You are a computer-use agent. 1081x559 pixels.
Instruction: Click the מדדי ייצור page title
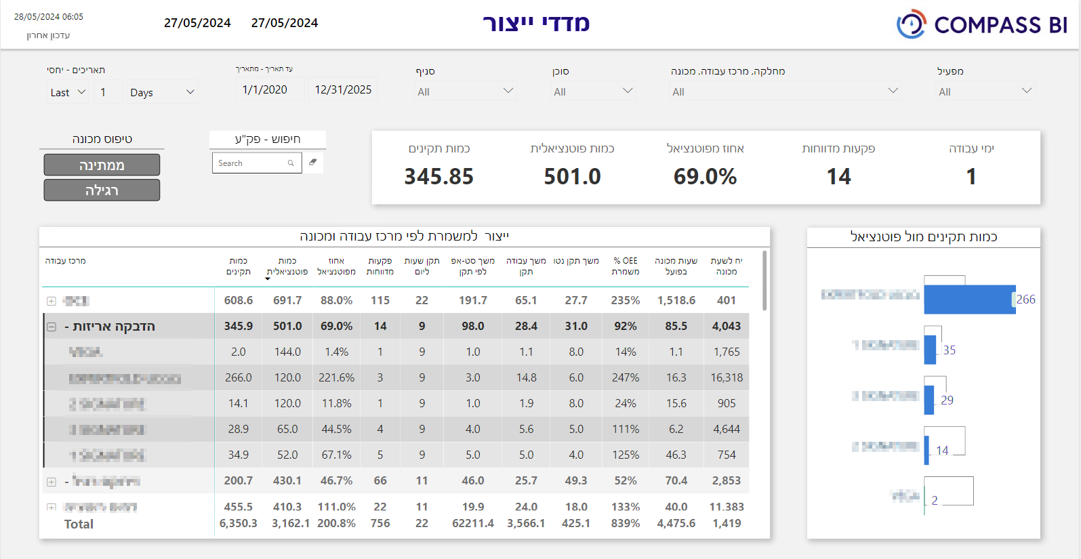pos(536,24)
